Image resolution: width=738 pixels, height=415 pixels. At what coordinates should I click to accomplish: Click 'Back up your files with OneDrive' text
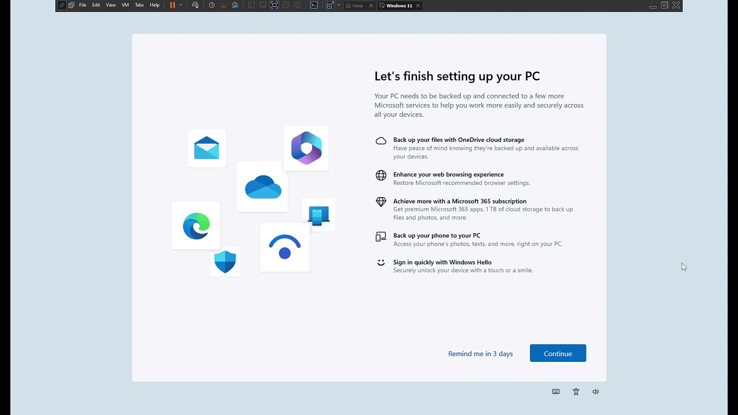(459, 140)
